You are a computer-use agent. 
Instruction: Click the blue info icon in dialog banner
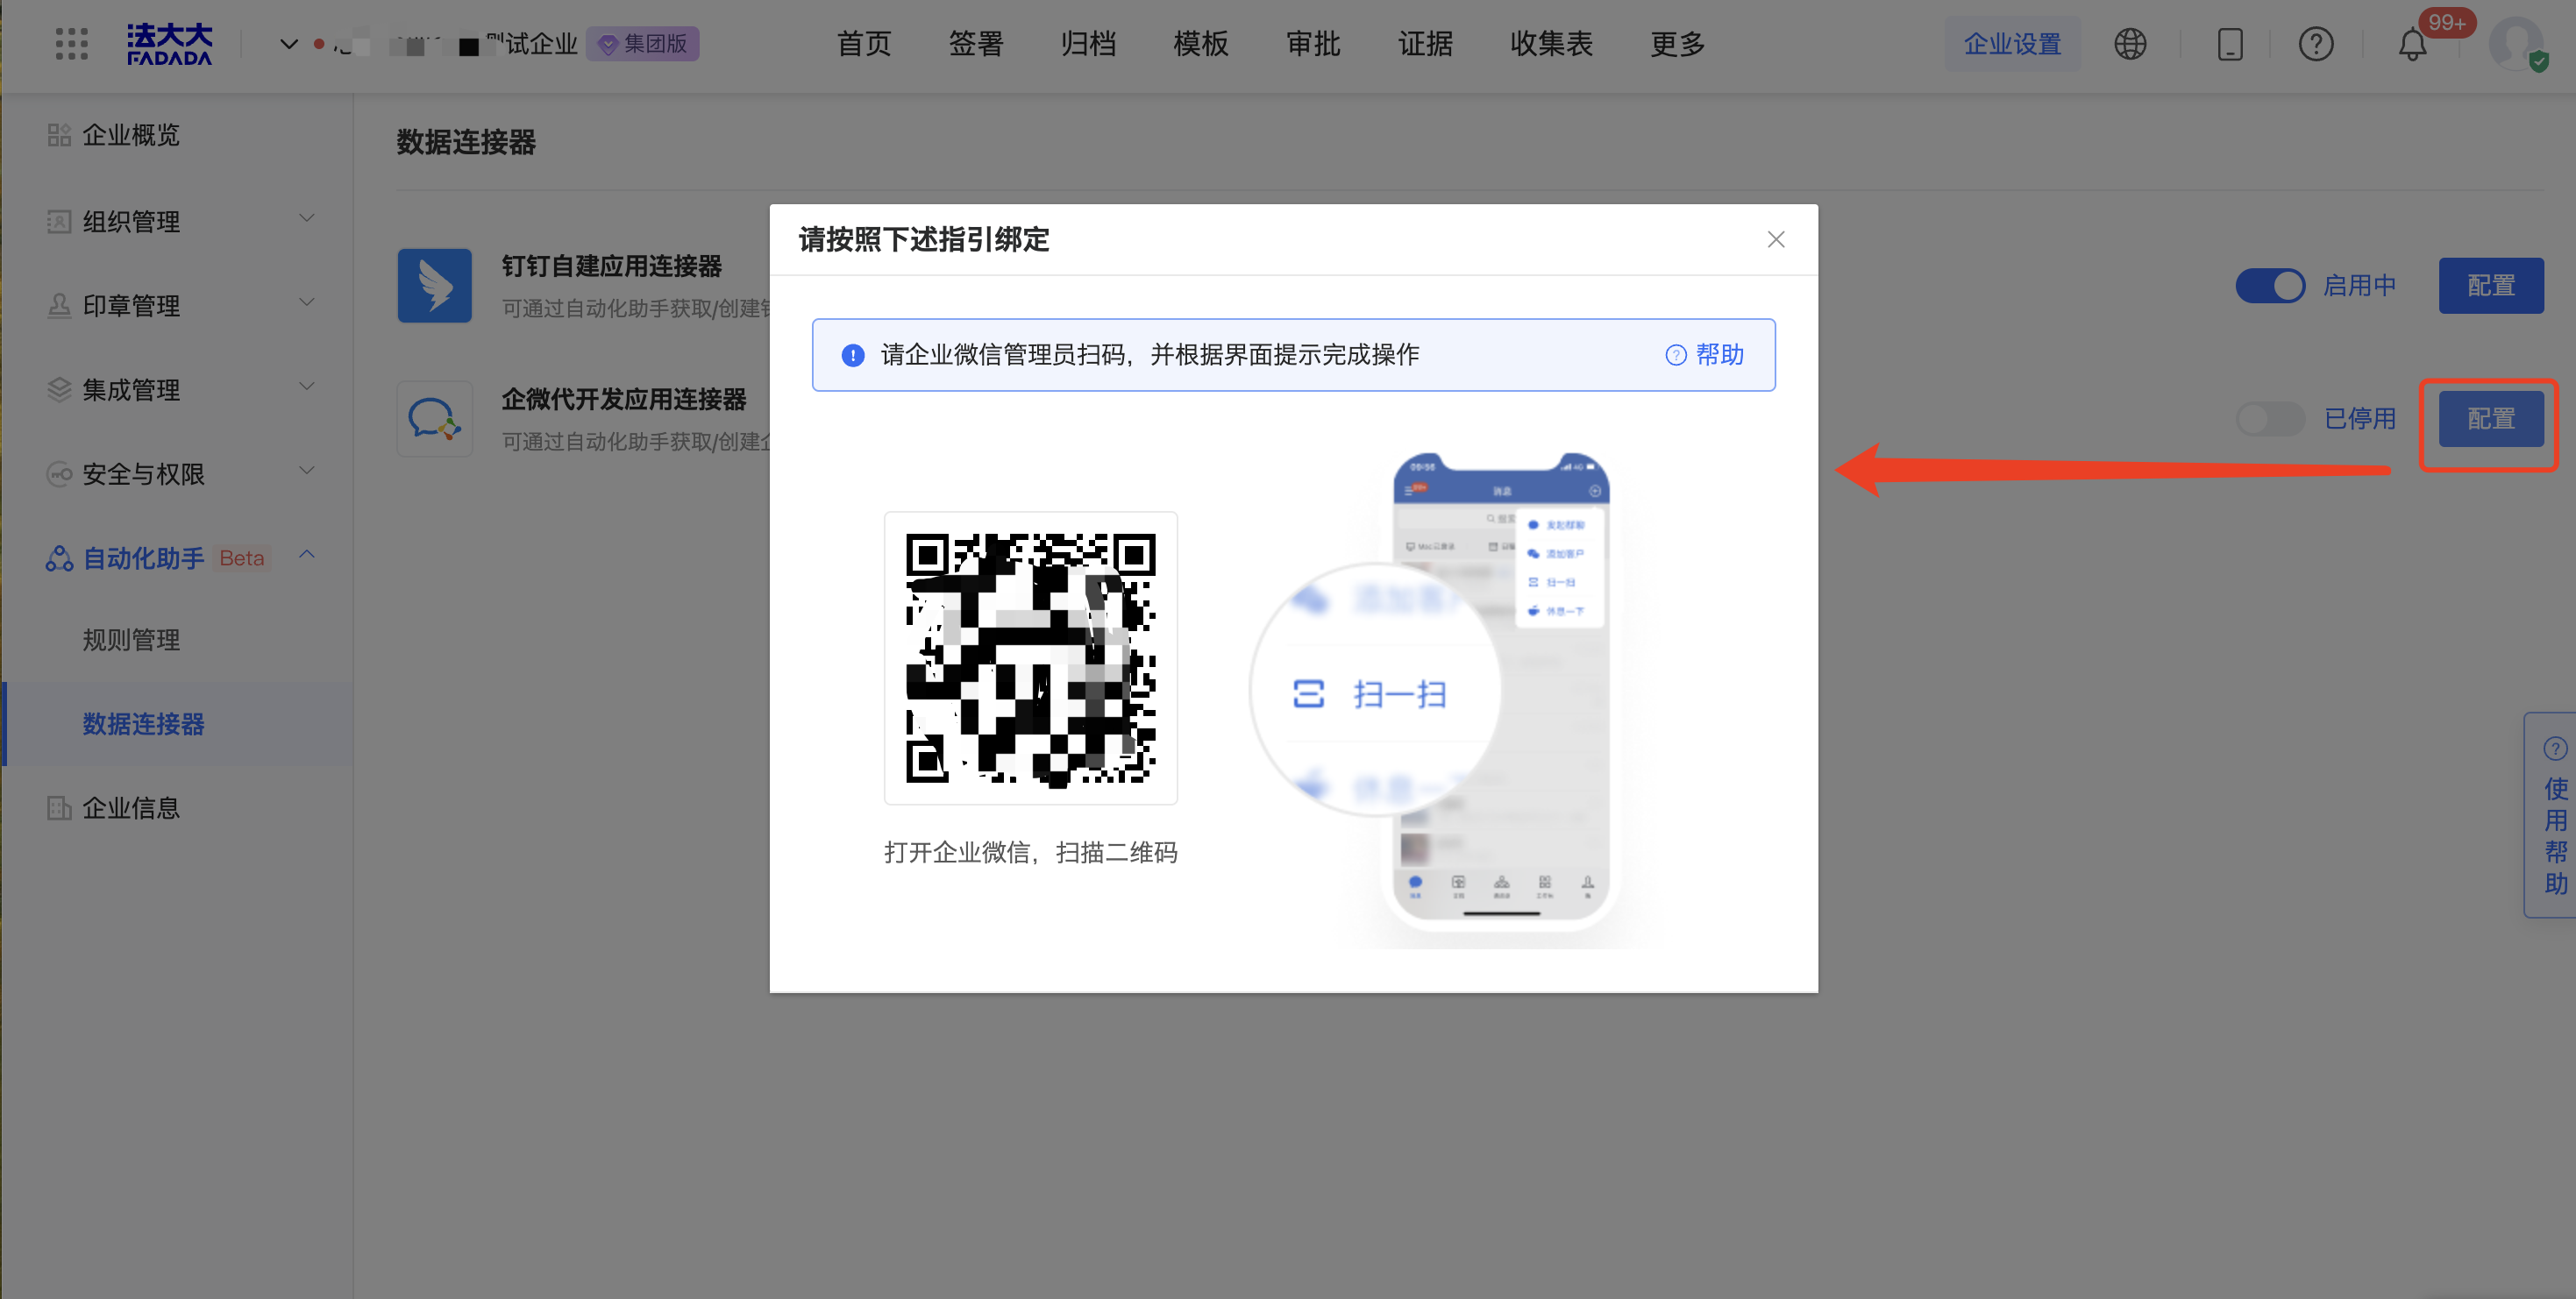852,355
